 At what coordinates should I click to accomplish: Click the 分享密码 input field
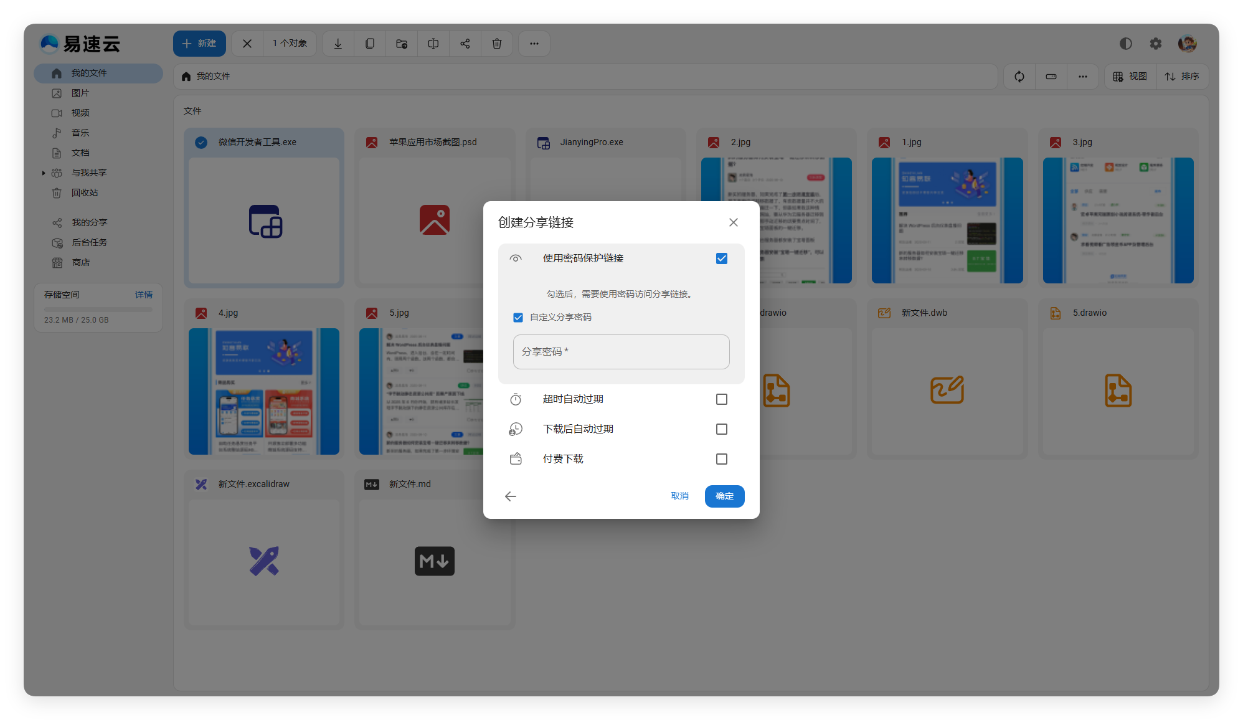coord(621,352)
